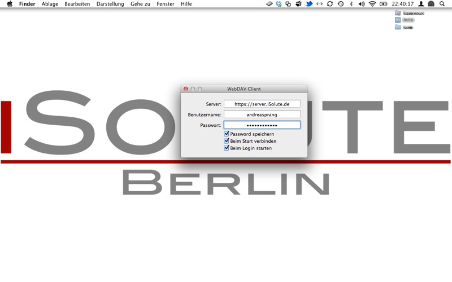Click the Twitter bird icon in menu bar
Image resolution: width=452 pixels, height=282 pixels.
pos(309,4)
